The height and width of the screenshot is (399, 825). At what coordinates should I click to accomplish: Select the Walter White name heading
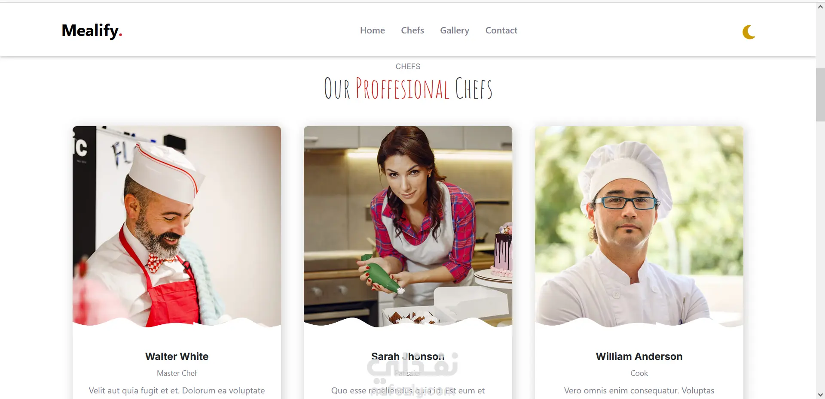[x=177, y=357]
